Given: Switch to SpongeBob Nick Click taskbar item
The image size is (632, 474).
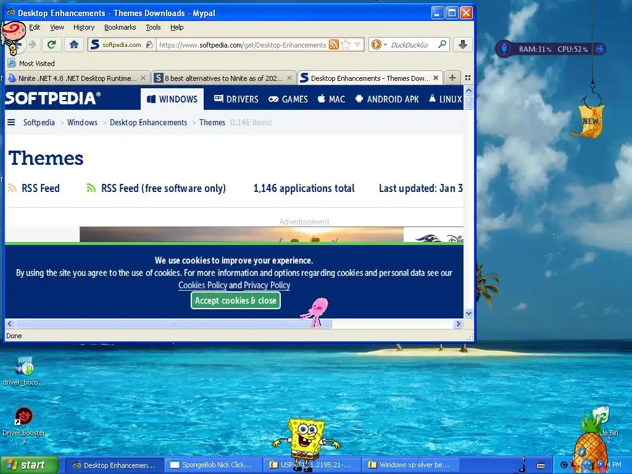Looking at the screenshot, I should click(212, 465).
